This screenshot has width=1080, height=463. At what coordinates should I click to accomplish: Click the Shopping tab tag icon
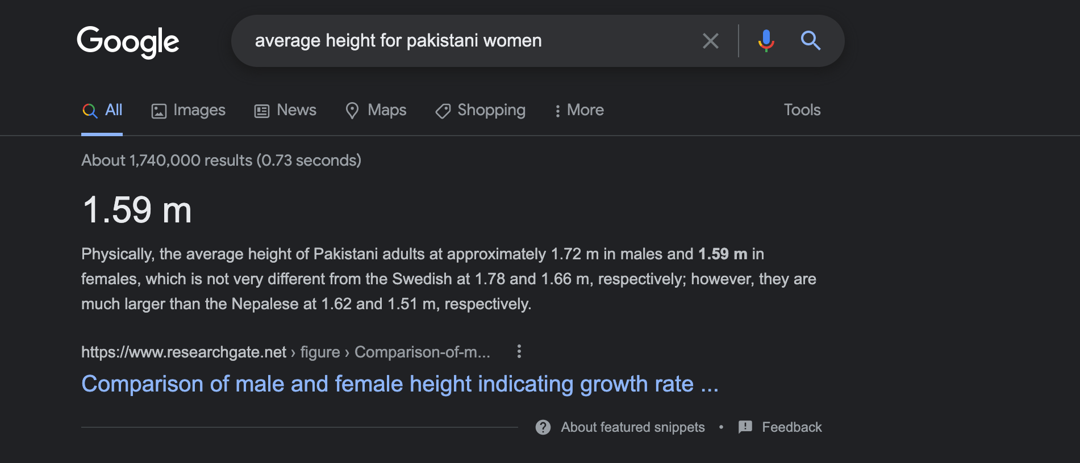[443, 111]
